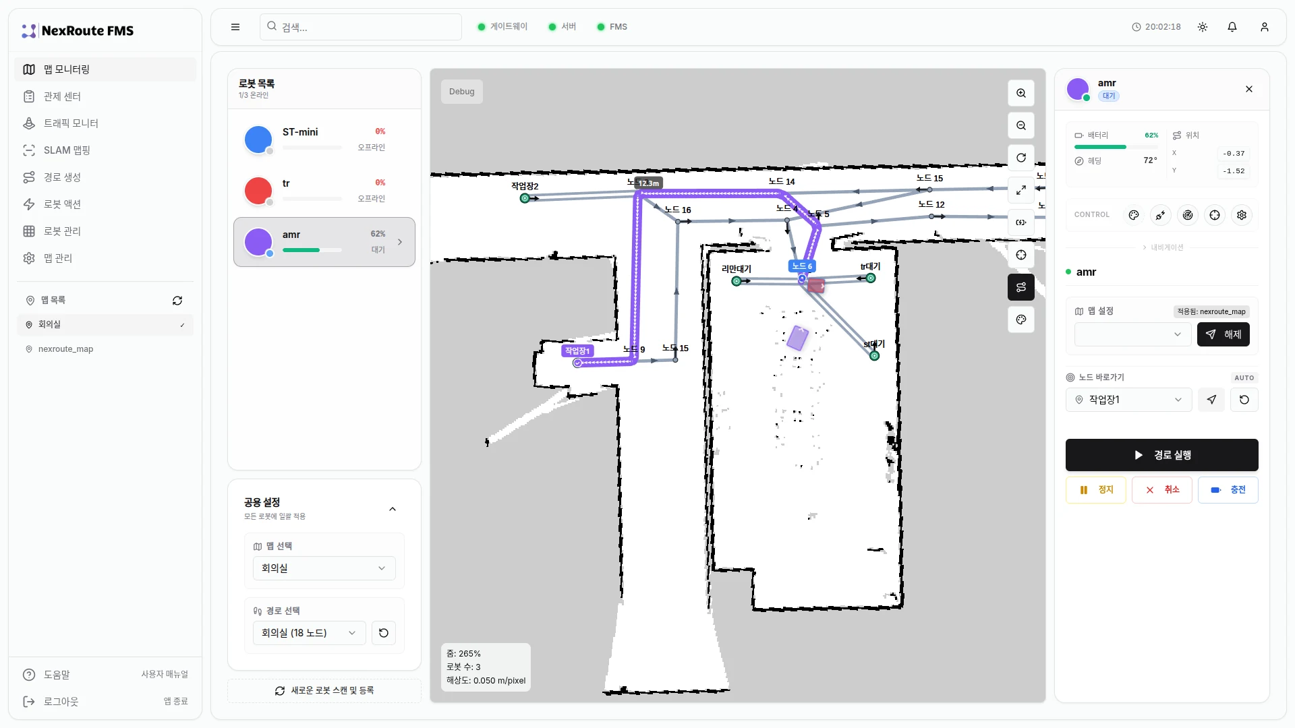Image resolution: width=1295 pixels, height=728 pixels.
Task: Reset the node shortcut selection
Action: click(x=1244, y=400)
